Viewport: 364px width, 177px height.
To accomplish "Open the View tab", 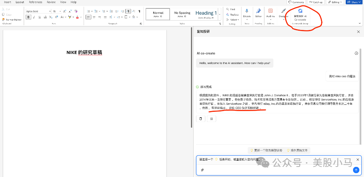I will 63,2.
